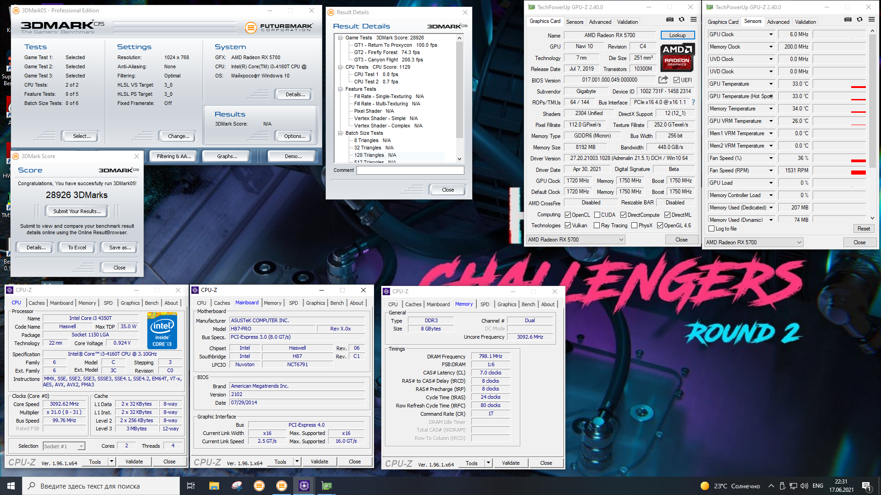Open Task View on the taskbar
Viewport: 881px width, 495px height.
point(191,486)
